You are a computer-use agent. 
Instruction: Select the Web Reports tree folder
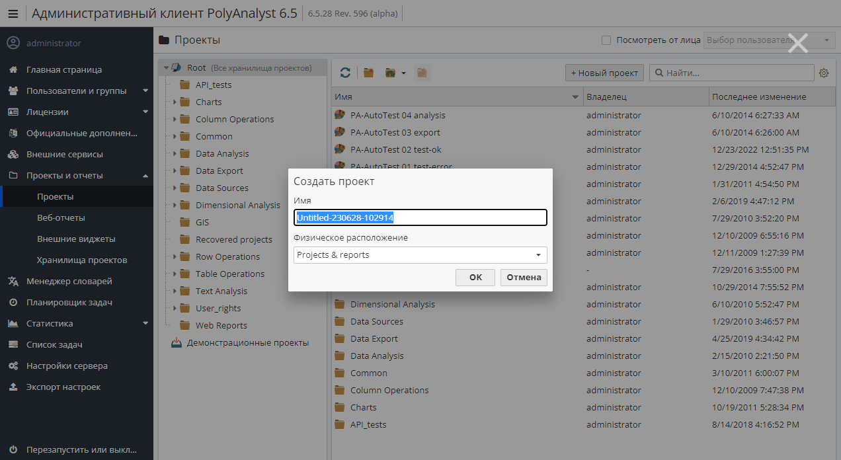(x=221, y=325)
